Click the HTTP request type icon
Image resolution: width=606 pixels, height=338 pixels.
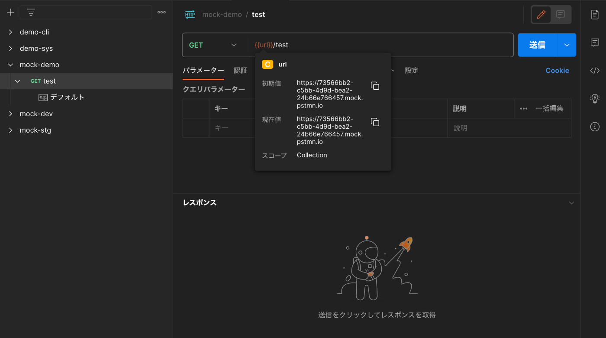pyautogui.click(x=190, y=14)
